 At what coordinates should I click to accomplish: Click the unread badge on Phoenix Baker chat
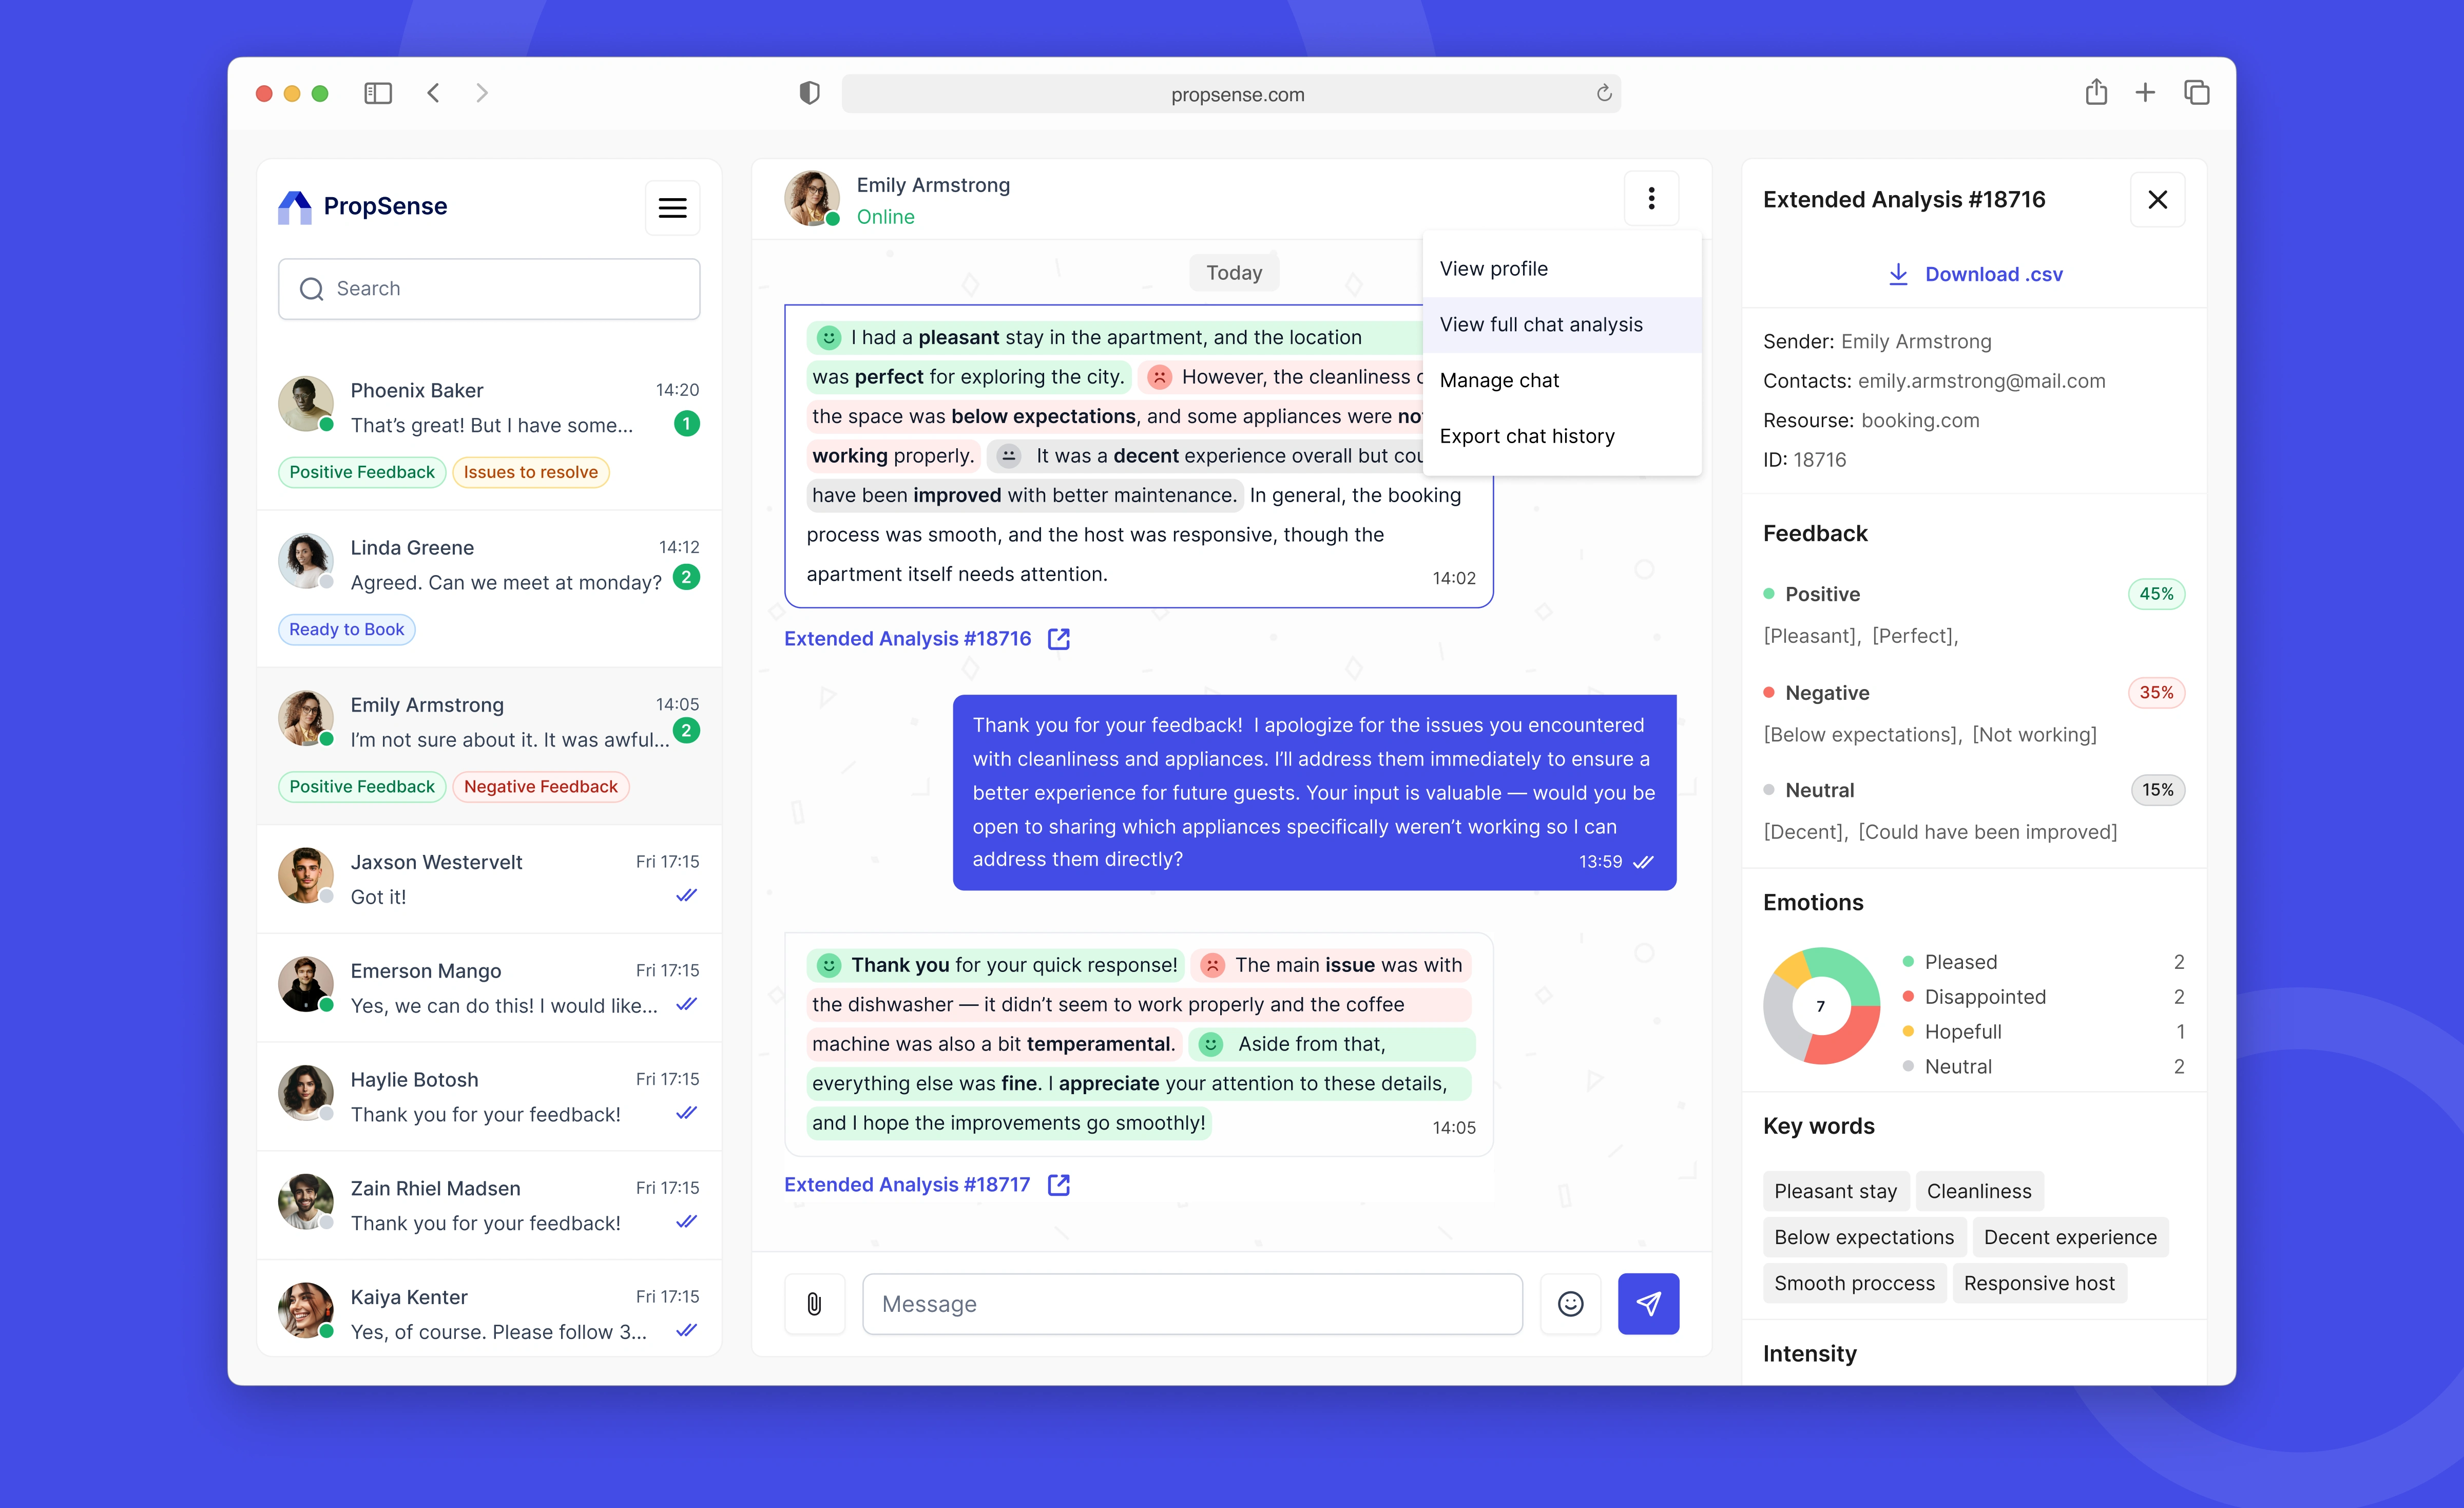[x=686, y=424]
